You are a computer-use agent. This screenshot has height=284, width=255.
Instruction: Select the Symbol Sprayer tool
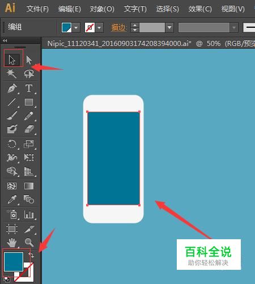click(12, 214)
